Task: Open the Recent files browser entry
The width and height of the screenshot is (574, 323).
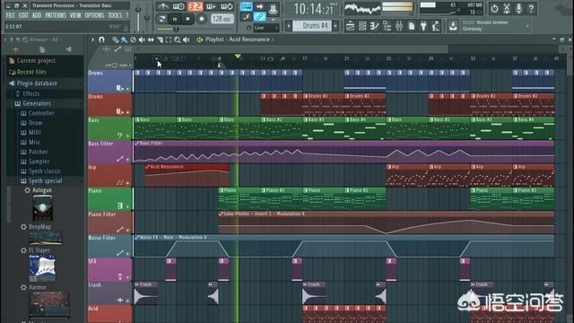Action: point(31,72)
